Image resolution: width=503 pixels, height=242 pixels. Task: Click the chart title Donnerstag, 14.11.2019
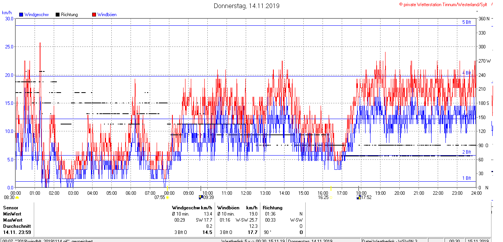[247, 6]
